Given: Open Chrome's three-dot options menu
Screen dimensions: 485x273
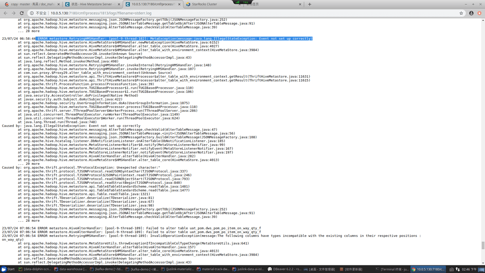Looking at the screenshot, I should coord(478,13).
